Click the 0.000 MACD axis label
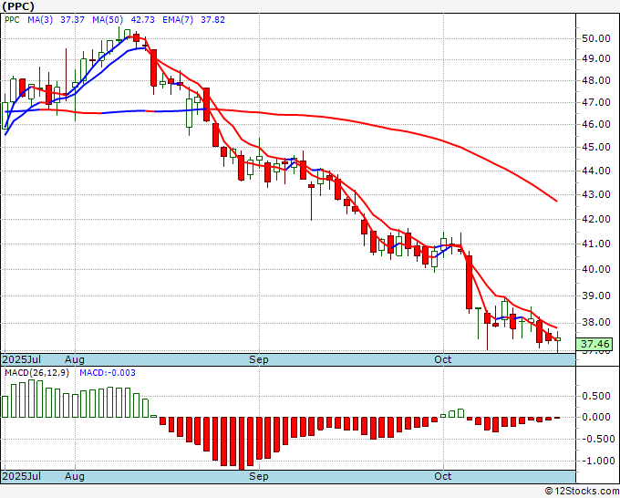The height and width of the screenshot is (498, 620). click(596, 417)
